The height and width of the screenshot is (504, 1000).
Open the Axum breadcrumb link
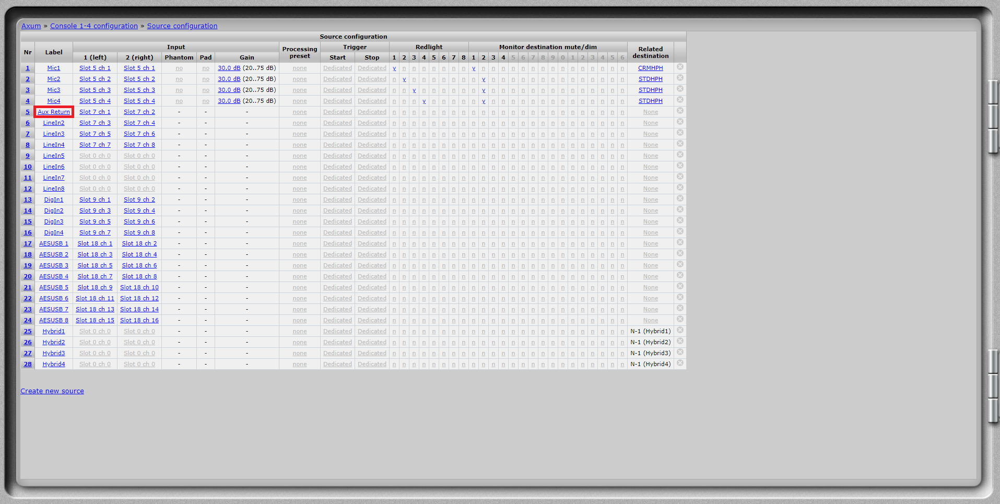point(31,26)
